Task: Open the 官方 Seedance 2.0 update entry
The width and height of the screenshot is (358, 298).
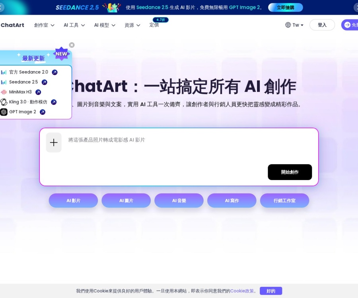Action: pyautogui.click(x=29, y=72)
